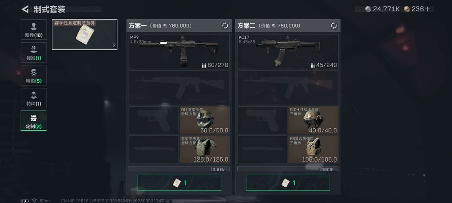Select the 赛季任务定制装备券 ticket card
This screenshot has height=203, width=452.
click(x=85, y=35)
